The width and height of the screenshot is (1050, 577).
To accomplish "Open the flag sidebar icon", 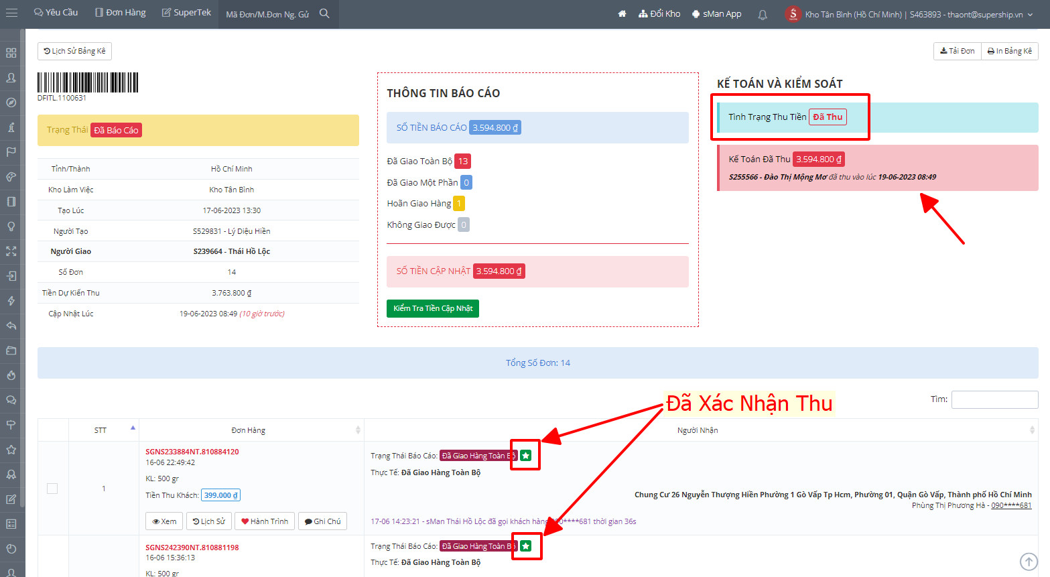I will (x=11, y=152).
